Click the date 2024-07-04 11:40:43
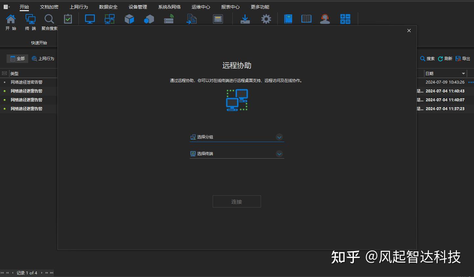The width and height of the screenshot is (474, 277). (445, 91)
